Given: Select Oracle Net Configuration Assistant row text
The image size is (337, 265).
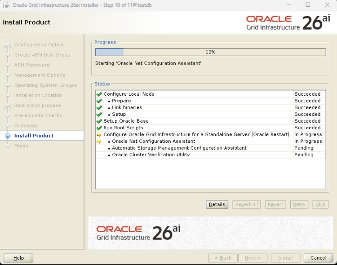Looking at the screenshot, I should click(x=154, y=141).
